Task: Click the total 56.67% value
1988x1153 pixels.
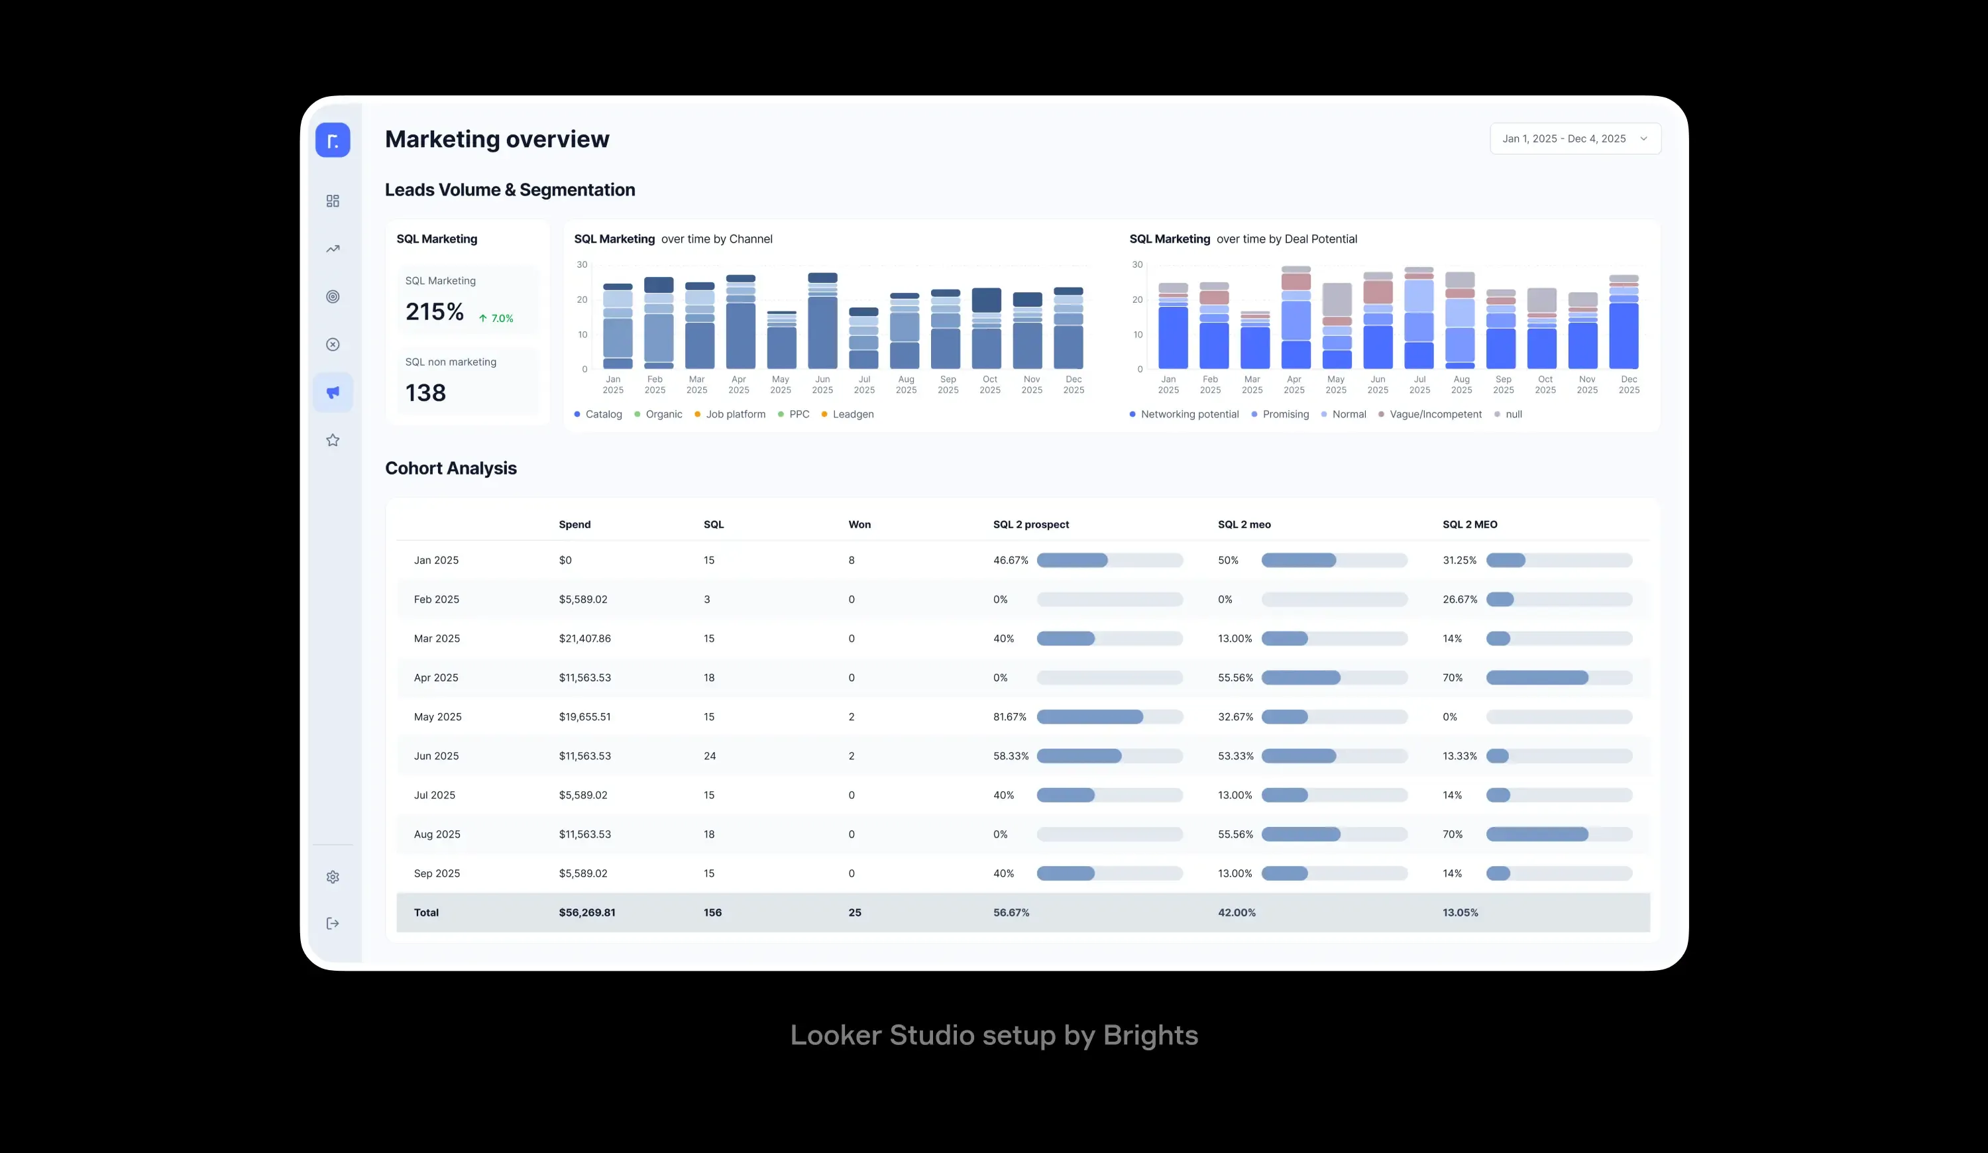Action: click(x=1011, y=912)
